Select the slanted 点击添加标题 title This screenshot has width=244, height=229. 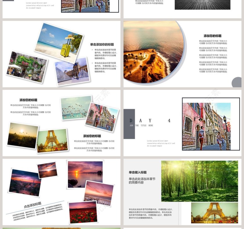point(33,205)
